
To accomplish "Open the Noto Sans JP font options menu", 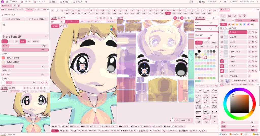I will pos(46,36).
